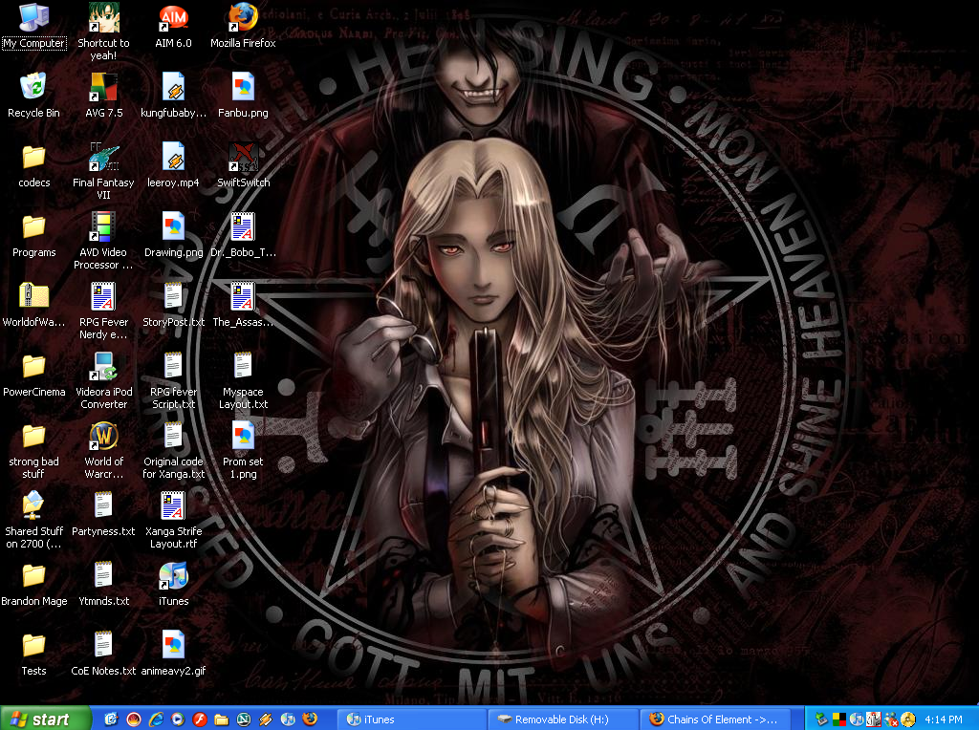Launch Windows Media Player from Quick Launch
979x730 pixels.
[177, 719]
